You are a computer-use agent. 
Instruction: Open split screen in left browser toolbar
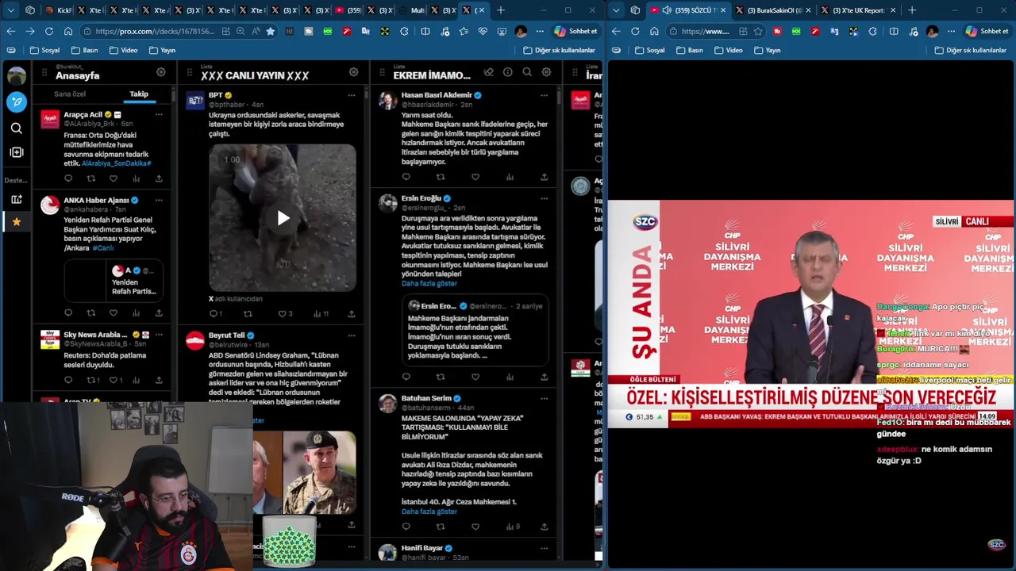coord(425,31)
